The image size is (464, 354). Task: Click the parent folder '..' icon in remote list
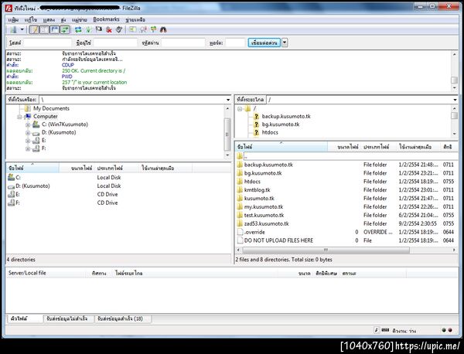click(240, 156)
